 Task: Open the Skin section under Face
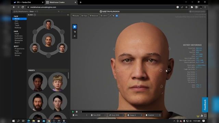(16, 21)
